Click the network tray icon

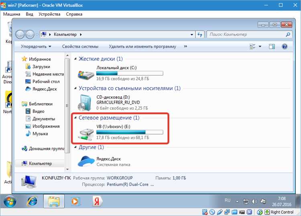246,201
